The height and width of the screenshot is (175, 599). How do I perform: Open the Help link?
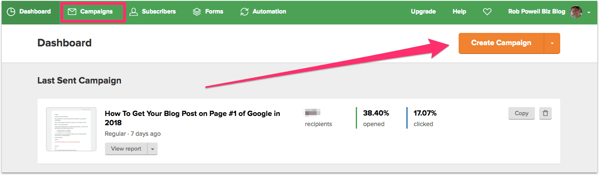(459, 12)
